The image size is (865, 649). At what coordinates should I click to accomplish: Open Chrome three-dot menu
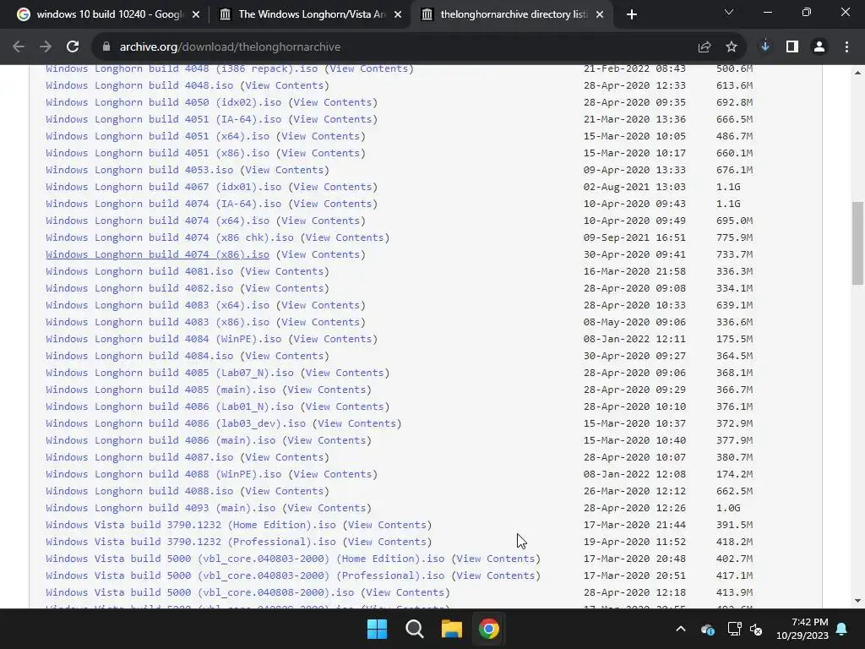coord(846,47)
